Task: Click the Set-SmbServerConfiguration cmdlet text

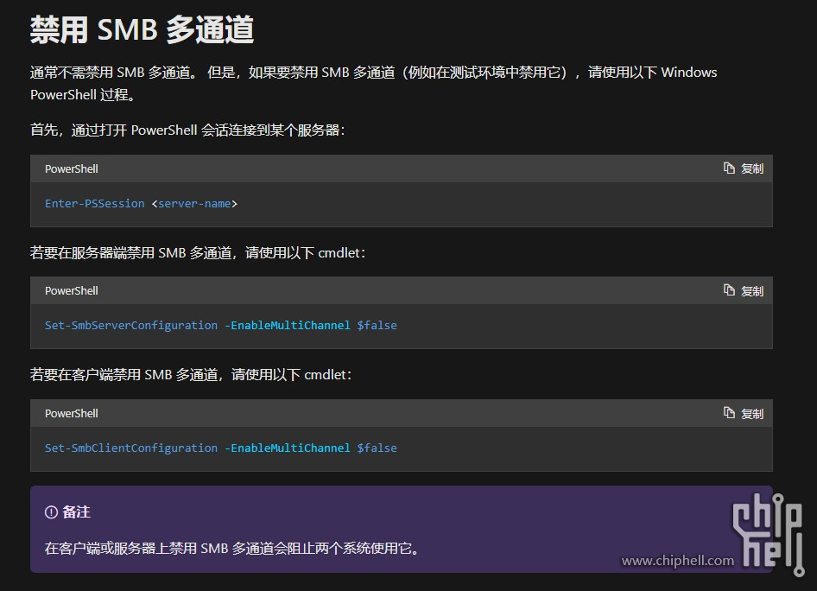Action: click(130, 326)
